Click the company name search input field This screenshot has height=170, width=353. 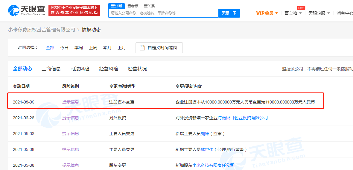[x=163, y=13]
